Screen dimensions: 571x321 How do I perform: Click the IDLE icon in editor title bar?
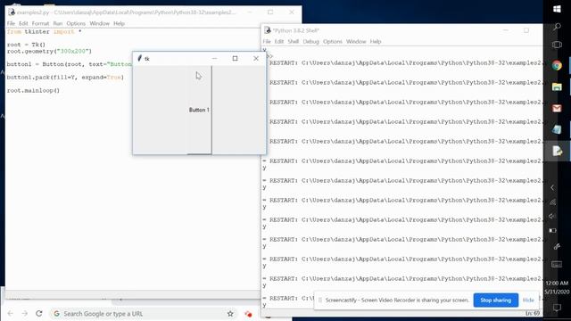[x=12, y=12]
